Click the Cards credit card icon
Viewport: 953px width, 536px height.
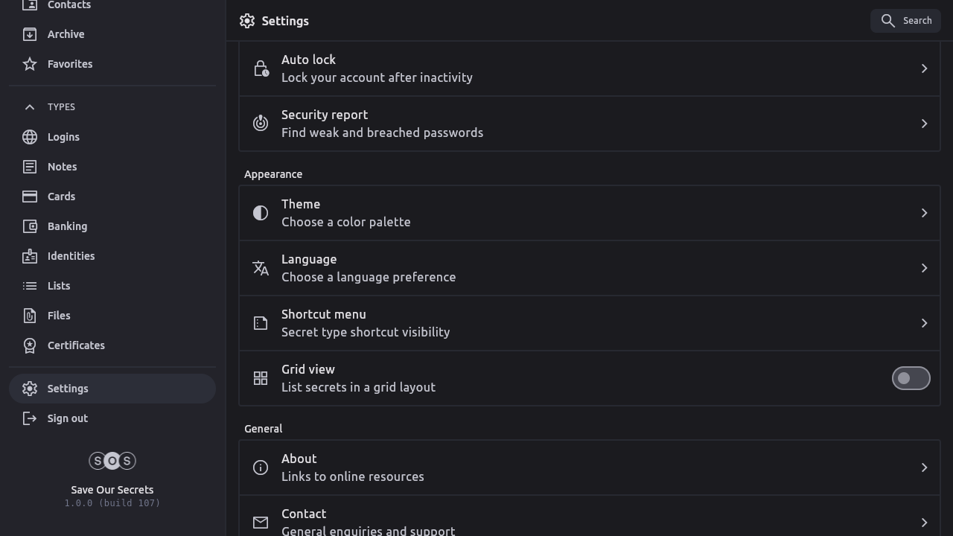[x=30, y=197]
